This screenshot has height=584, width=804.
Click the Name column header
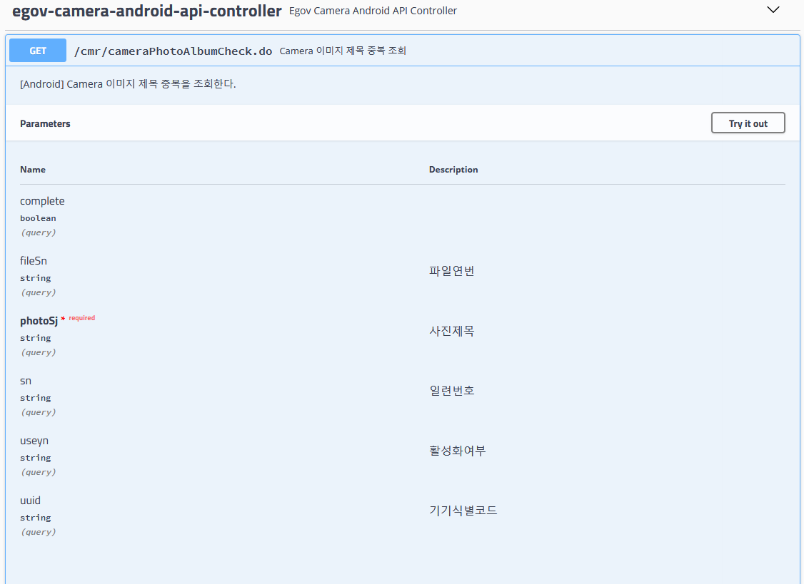pyautogui.click(x=33, y=170)
